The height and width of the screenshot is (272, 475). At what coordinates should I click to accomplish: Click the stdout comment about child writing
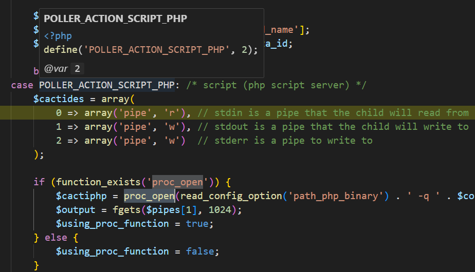tap(333, 127)
